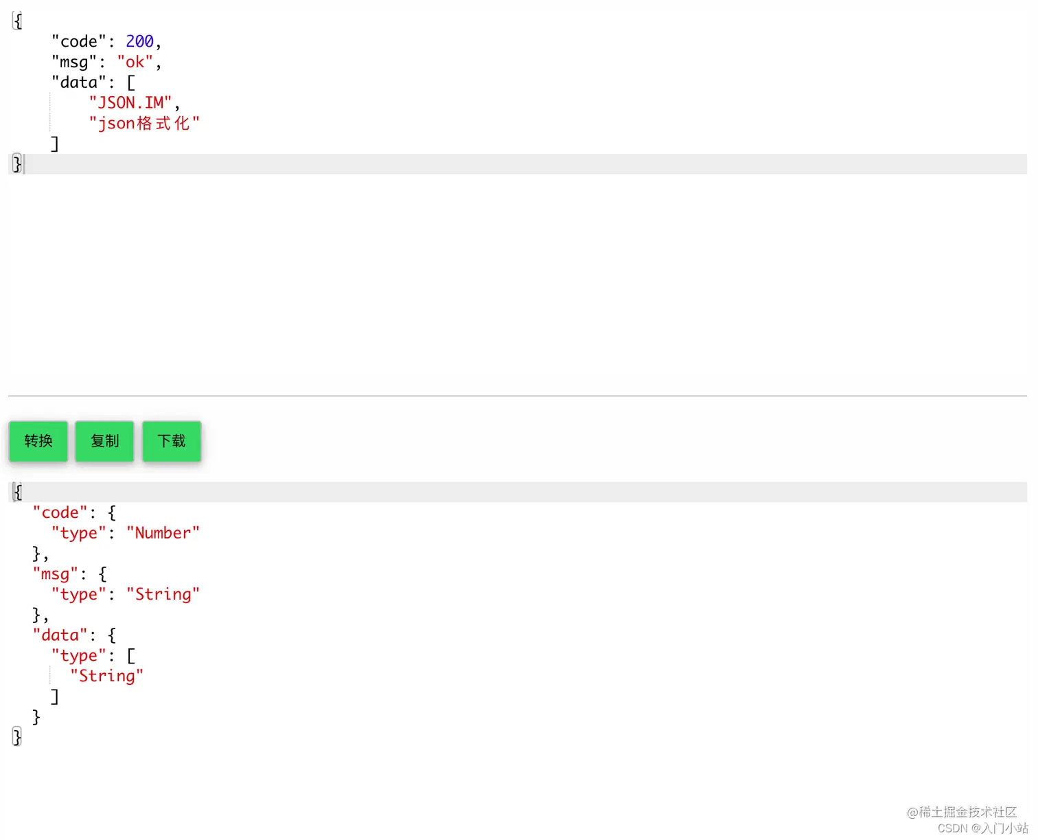
Task: Click the opening brace of input JSON
Action: pyautogui.click(x=18, y=21)
